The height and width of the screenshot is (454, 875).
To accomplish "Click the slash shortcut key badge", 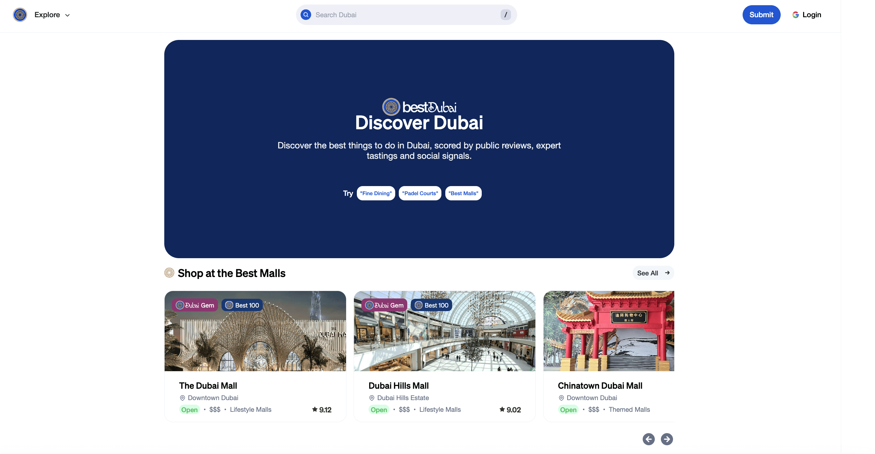I will coord(505,15).
